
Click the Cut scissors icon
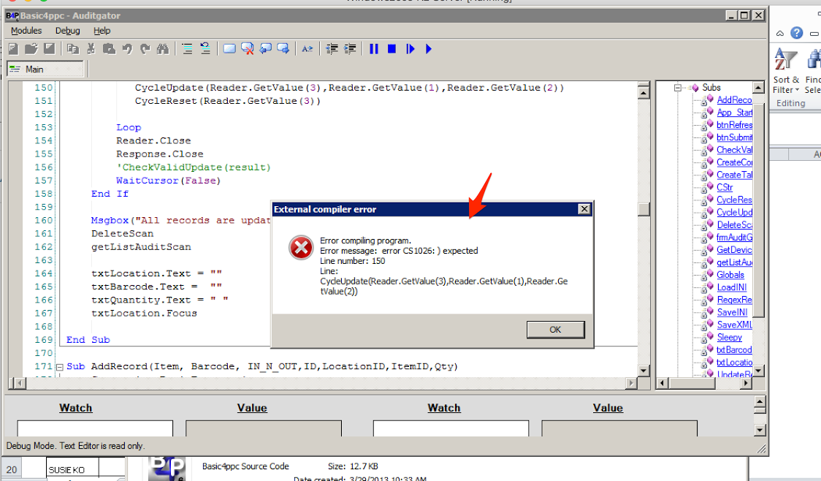pos(91,49)
